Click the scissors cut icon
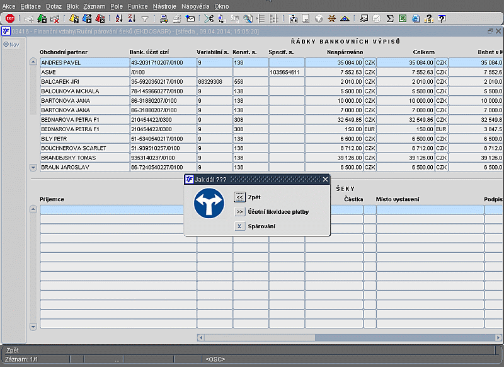This screenshot has width=504, height=367. pos(208,18)
